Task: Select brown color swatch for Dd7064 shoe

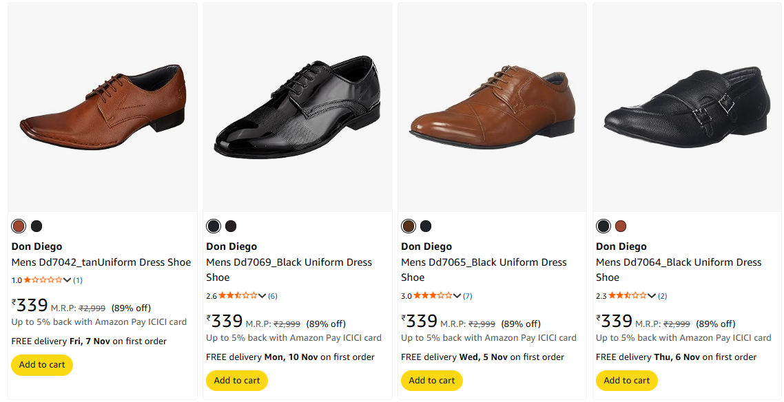Action: 621,226
